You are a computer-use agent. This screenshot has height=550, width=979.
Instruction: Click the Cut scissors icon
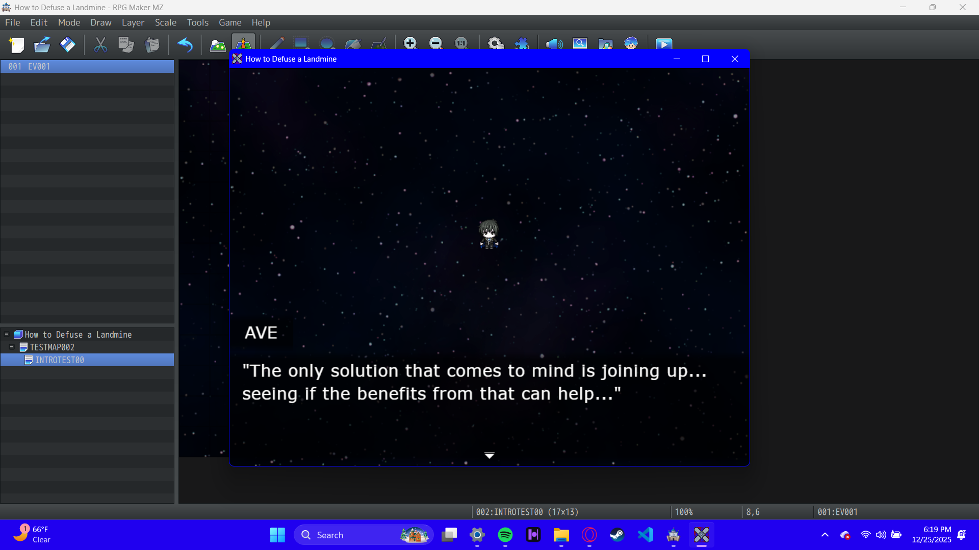point(100,45)
